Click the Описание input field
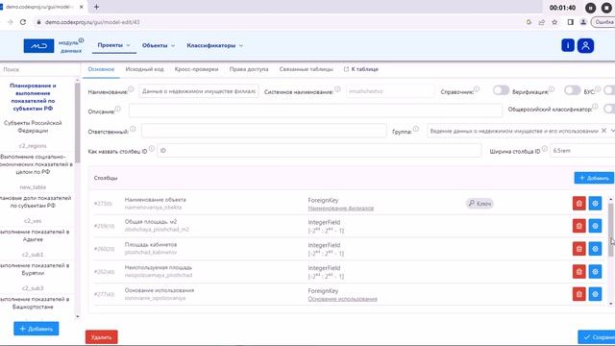The image size is (615, 346). (x=315, y=111)
